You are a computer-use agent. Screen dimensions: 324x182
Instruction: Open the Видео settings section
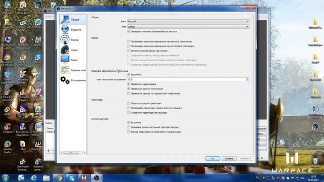click(73, 60)
